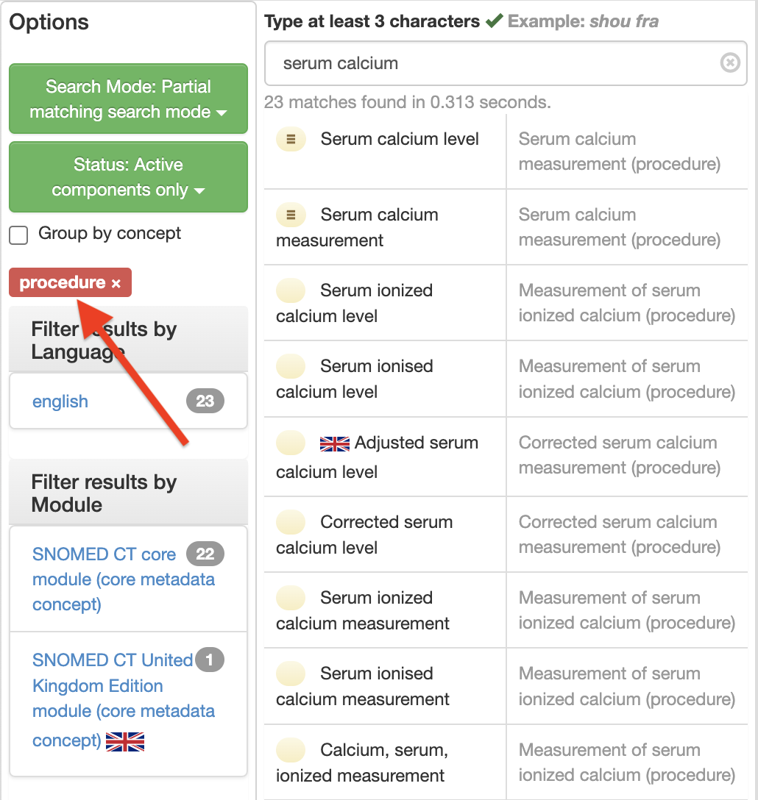Enable the Group by concept checkbox
The width and height of the screenshot is (758, 800).
pyautogui.click(x=18, y=235)
